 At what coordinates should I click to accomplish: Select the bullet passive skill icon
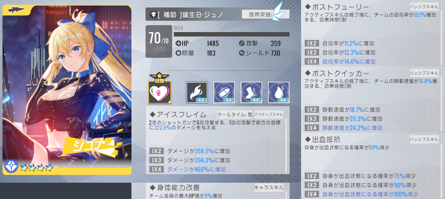tap(224, 92)
